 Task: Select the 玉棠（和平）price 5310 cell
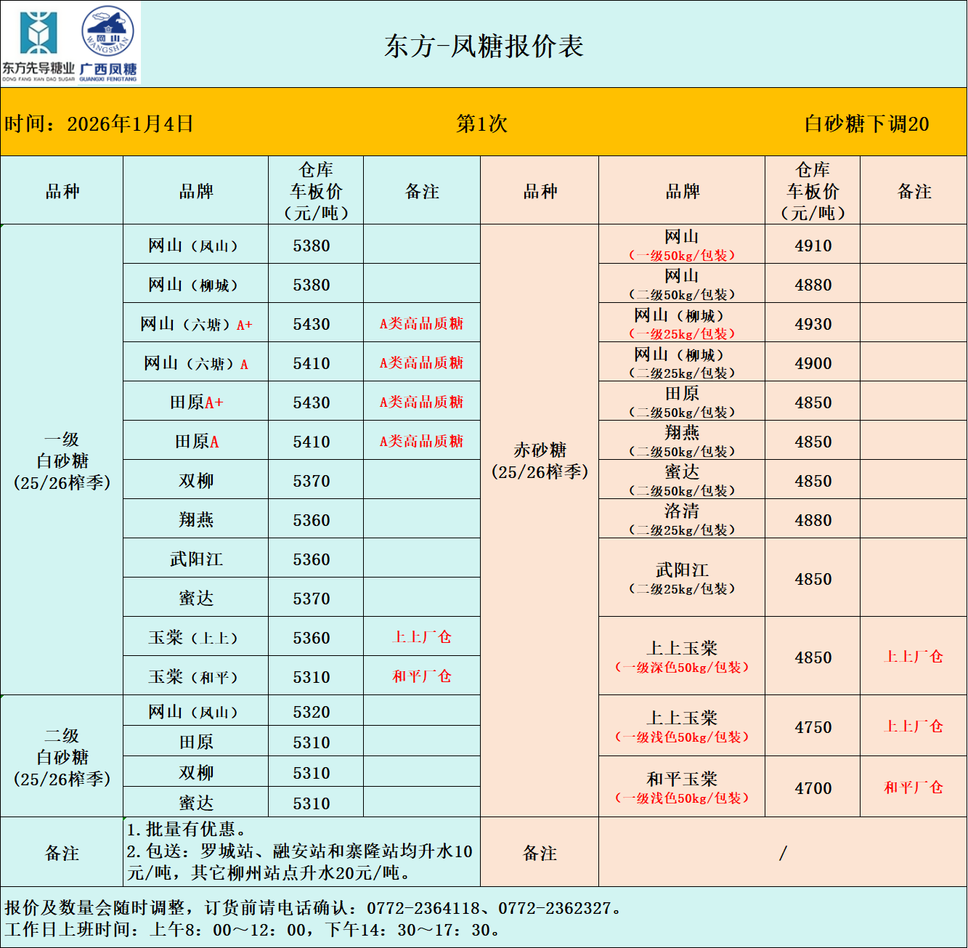click(312, 677)
